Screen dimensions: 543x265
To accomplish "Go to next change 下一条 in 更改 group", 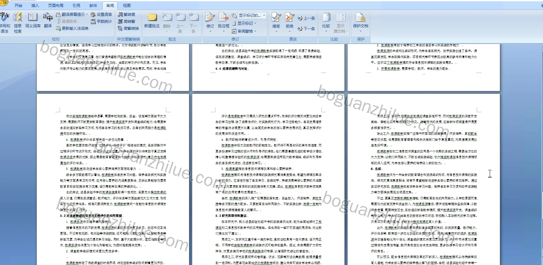I will pos(306,29).
